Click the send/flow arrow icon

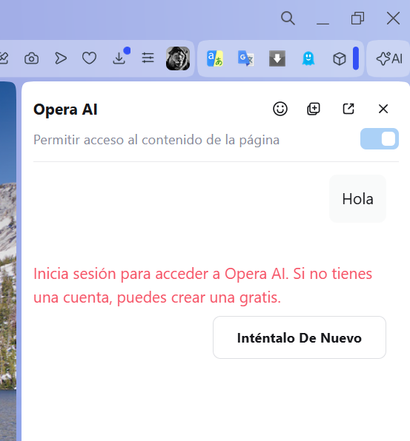pyautogui.click(x=61, y=58)
